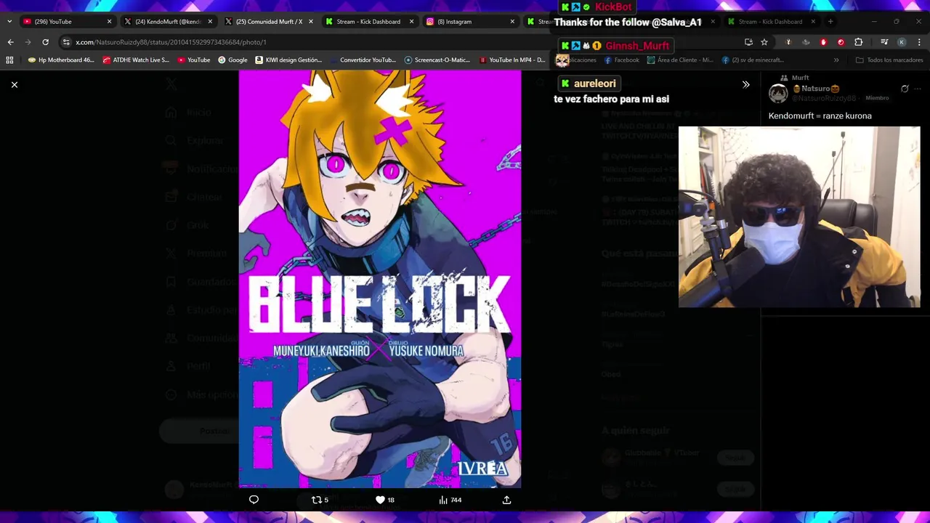Open the YouTube In MP4 bookmark
This screenshot has height=523, width=930.
[x=511, y=60]
